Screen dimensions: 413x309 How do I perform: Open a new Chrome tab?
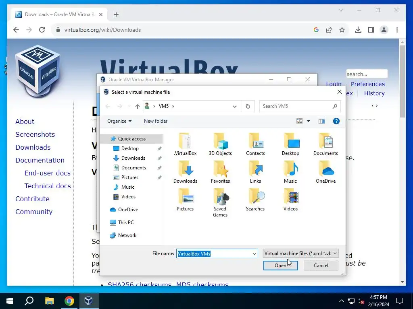116,14
